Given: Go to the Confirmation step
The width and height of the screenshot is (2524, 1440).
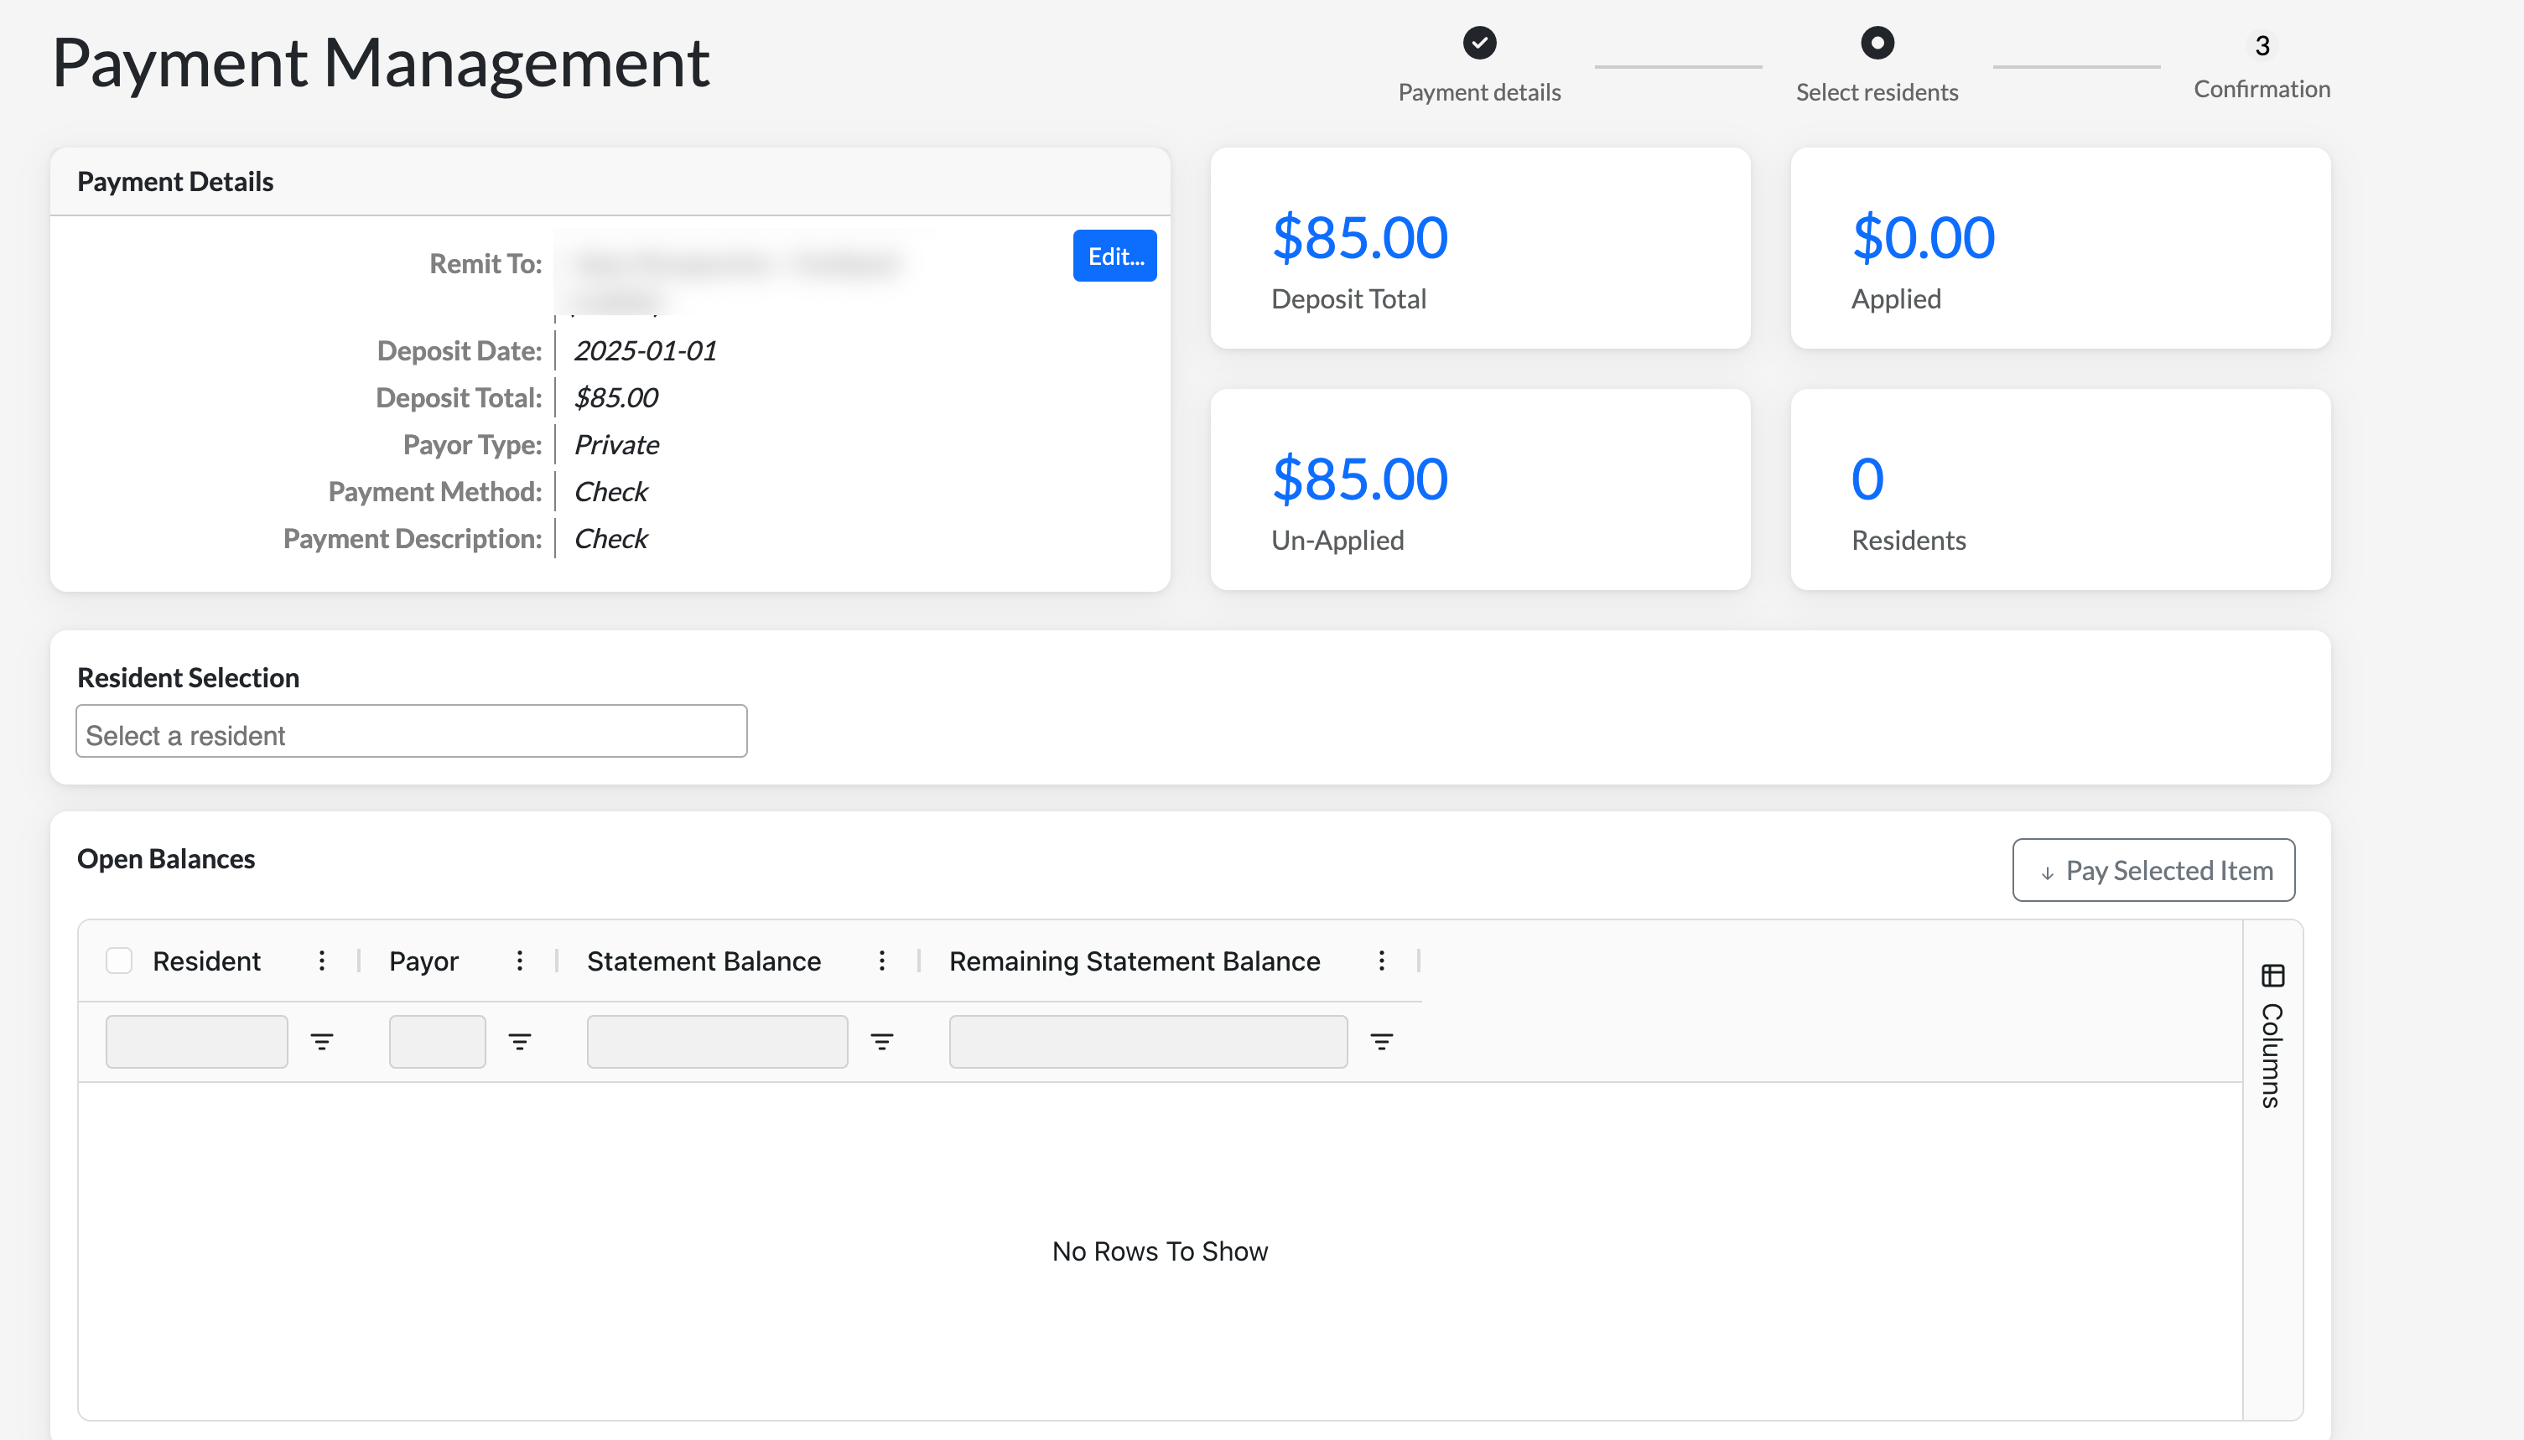Looking at the screenshot, I should [x=2261, y=46].
